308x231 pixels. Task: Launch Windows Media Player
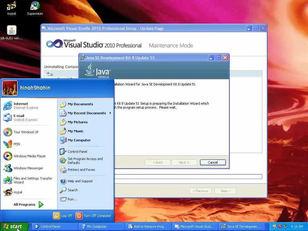click(x=29, y=156)
